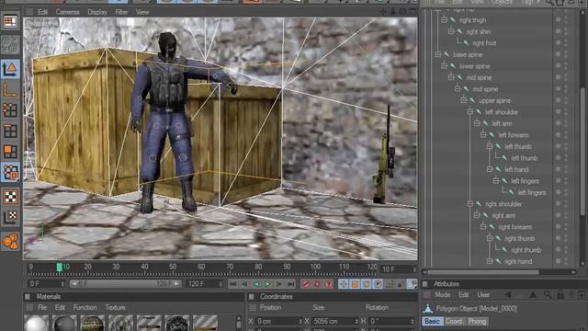Play animation backwards green arrow
This screenshot has height=331, width=588.
click(256, 284)
